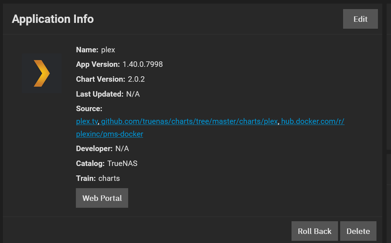
Task: Click the Catalog: label
Action: point(90,163)
